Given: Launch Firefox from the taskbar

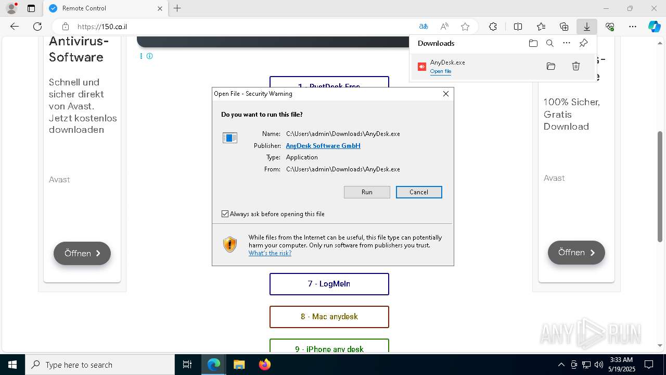Looking at the screenshot, I should pos(264,365).
